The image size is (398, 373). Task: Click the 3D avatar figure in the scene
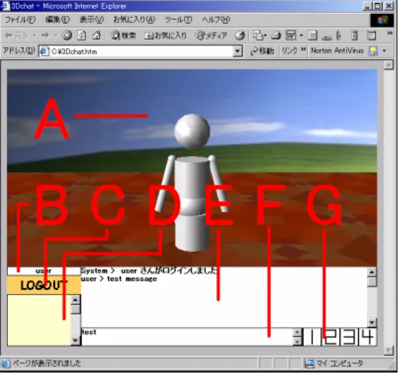pos(192,183)
